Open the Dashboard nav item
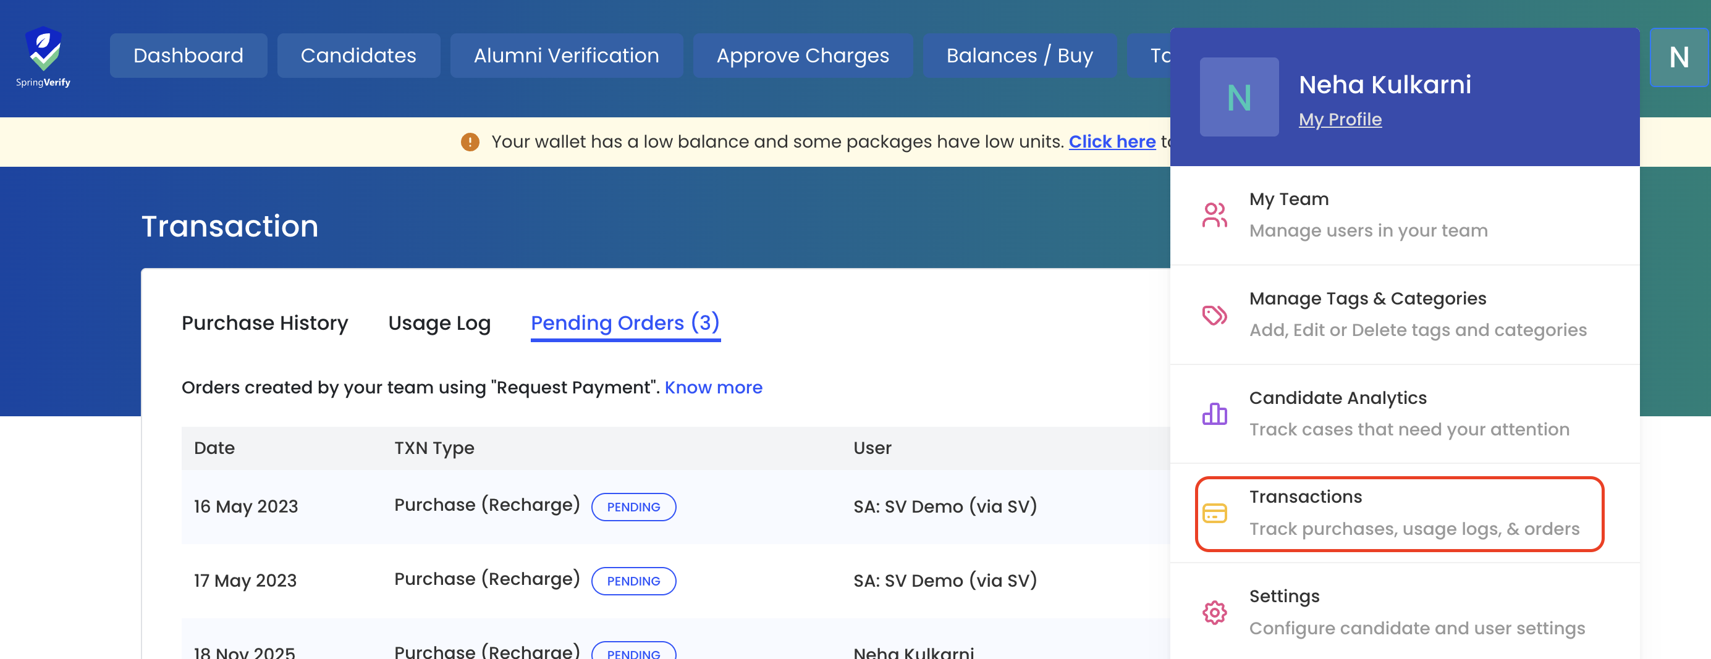Screen dimensions: 1711x659 click(x=188, y=56)
